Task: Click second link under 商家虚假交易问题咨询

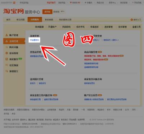Action: point(51,99)
